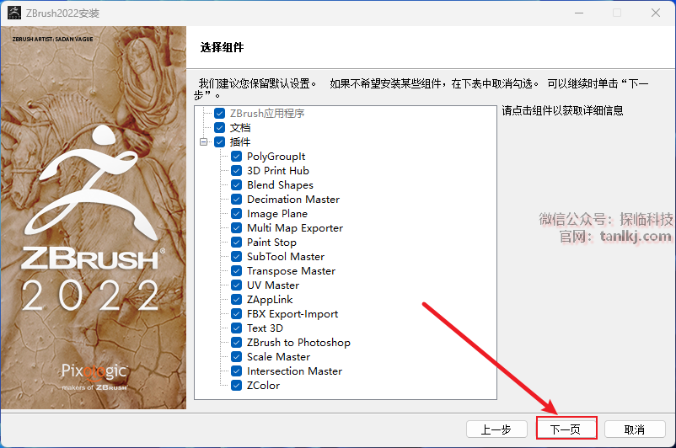Image resolution: width=676 pixels, height=448 pixels.
Task: Toggle the Blend Shapes checkbox
Action: click(236, 184)
